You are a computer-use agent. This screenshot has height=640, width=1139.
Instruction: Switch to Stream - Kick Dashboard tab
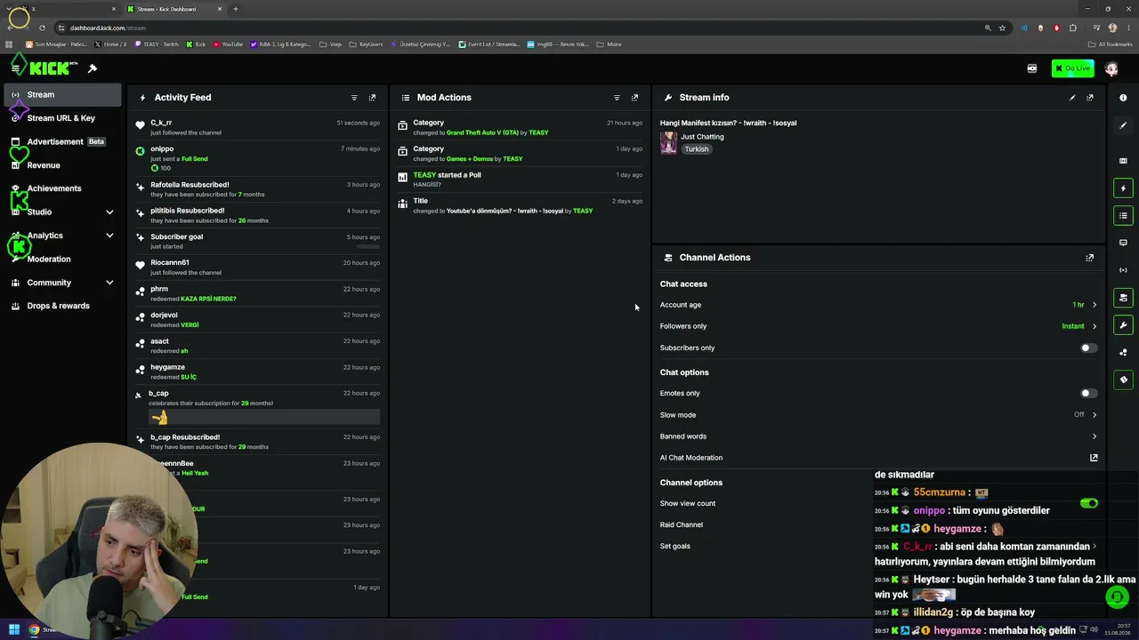coord(174,9)
